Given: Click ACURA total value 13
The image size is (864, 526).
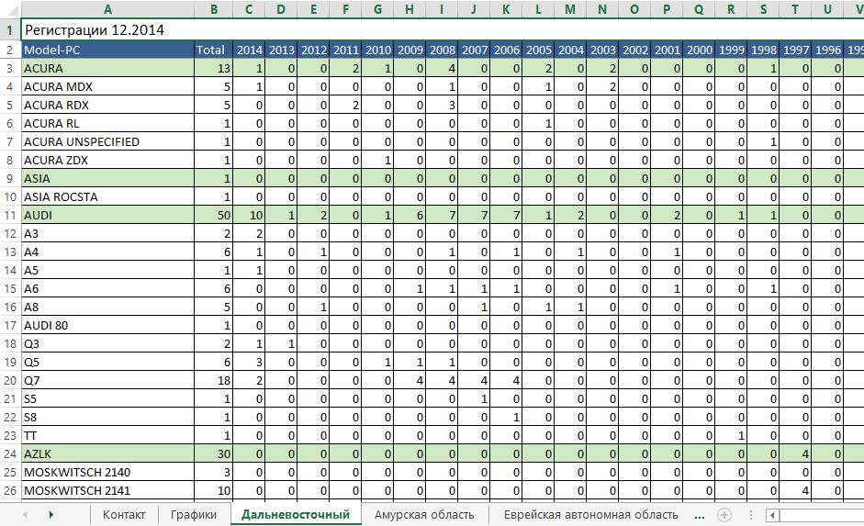Looking at the screenshot, I should pyautogui.click(x=213, y=68).
